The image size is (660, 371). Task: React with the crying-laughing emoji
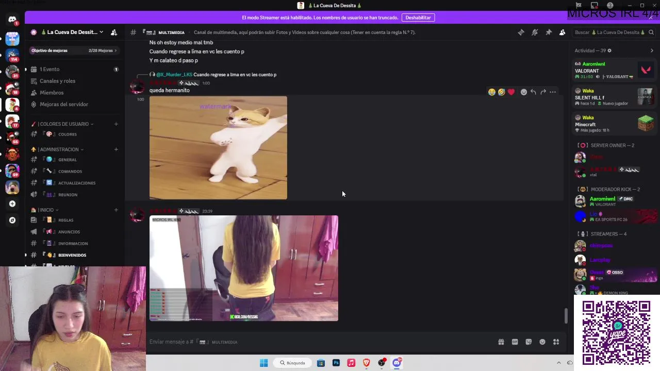coord(492,92)
